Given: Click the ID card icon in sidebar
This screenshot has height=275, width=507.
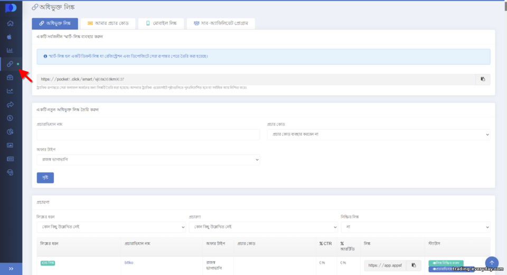Looking at the screenshot, I should tap(10, 159).
